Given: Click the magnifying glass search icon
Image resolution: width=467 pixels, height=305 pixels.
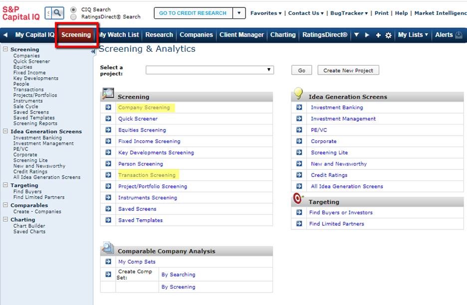Looking at the screenshot, I should (x=57, y=13).
